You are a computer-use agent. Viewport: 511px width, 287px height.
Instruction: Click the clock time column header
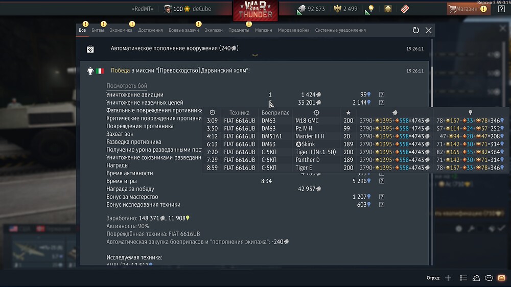(212, 112)
